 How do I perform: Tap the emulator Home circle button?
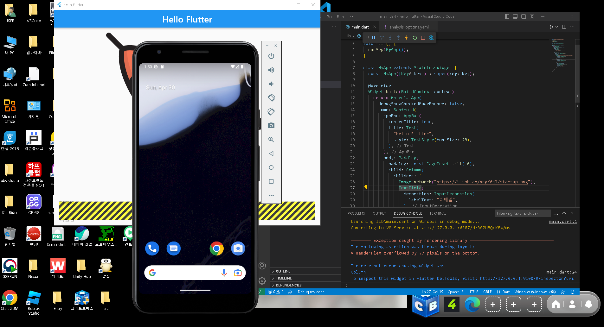[271, 167]
